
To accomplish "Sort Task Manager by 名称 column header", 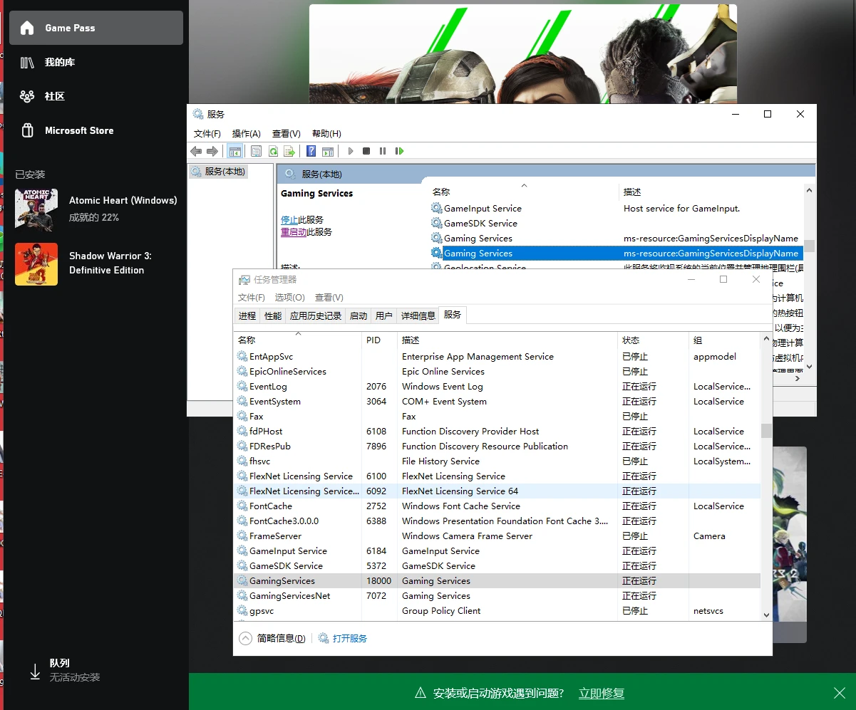I will (x=298, y=340).
